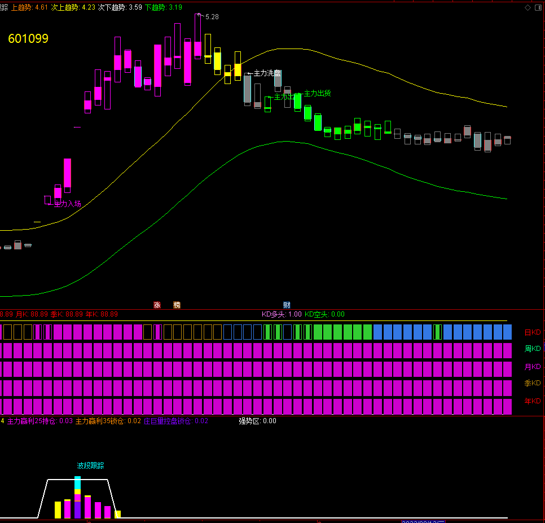The image size is (545, 523).
Task: Toggle the side panel icon at top right
Action: (538, 8)
